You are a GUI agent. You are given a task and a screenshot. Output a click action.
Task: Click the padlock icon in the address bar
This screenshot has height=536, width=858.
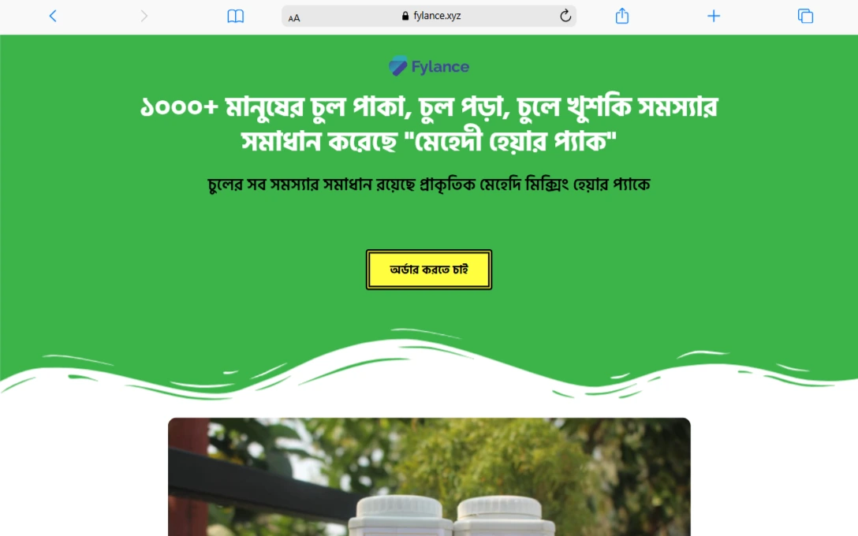pyautogui.click(x=405, y=16)
